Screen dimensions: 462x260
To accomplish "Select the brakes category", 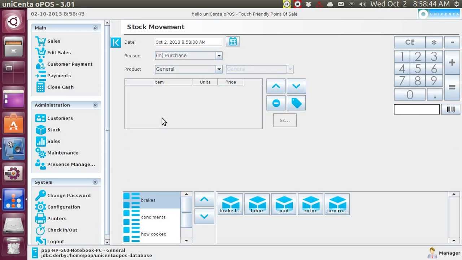I will (x=152, y=200).
